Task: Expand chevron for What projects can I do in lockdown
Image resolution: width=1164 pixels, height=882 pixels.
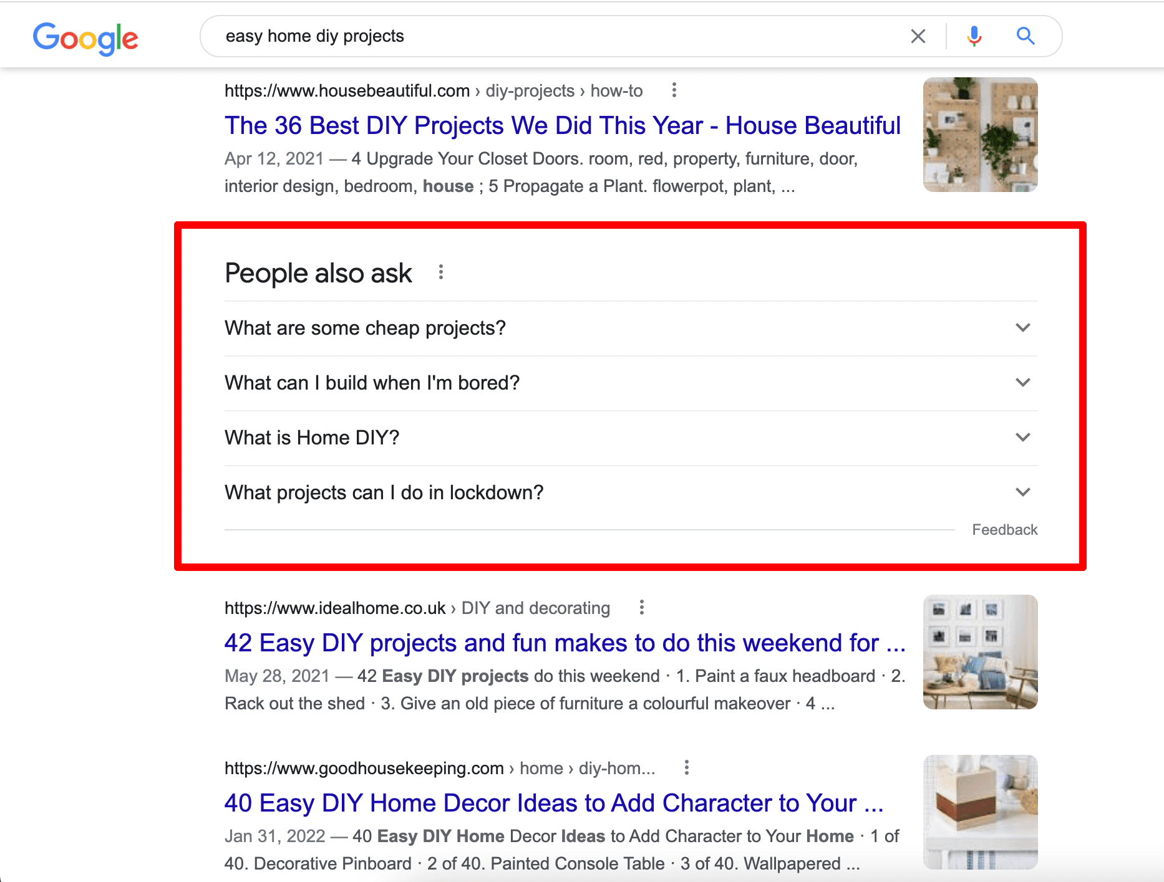Action: pos(1022,492)
